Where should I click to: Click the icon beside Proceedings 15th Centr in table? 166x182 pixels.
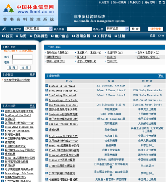coord(46,100)
